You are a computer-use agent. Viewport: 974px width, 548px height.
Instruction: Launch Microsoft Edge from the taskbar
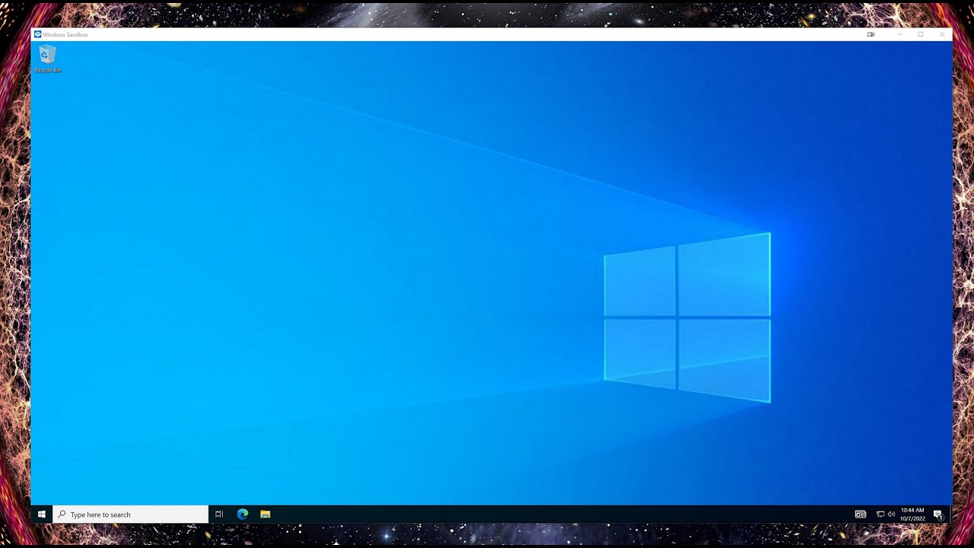(x=243, y=515)
